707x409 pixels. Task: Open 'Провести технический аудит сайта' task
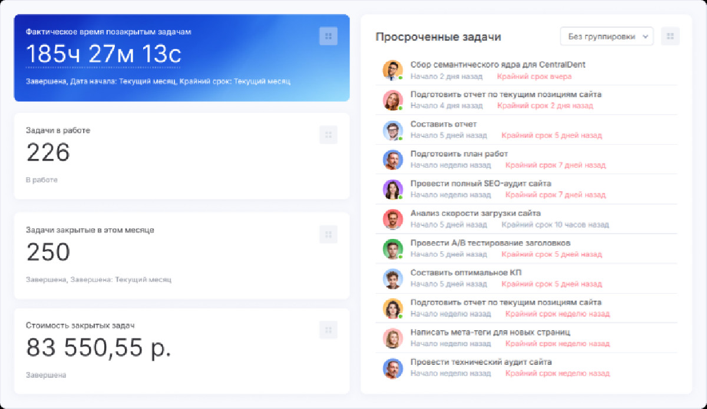tap(481, 362)
